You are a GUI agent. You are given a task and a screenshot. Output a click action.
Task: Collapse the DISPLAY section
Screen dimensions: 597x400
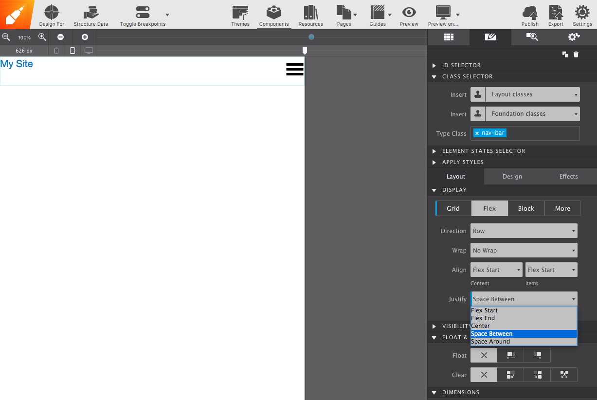click(434, 190)
